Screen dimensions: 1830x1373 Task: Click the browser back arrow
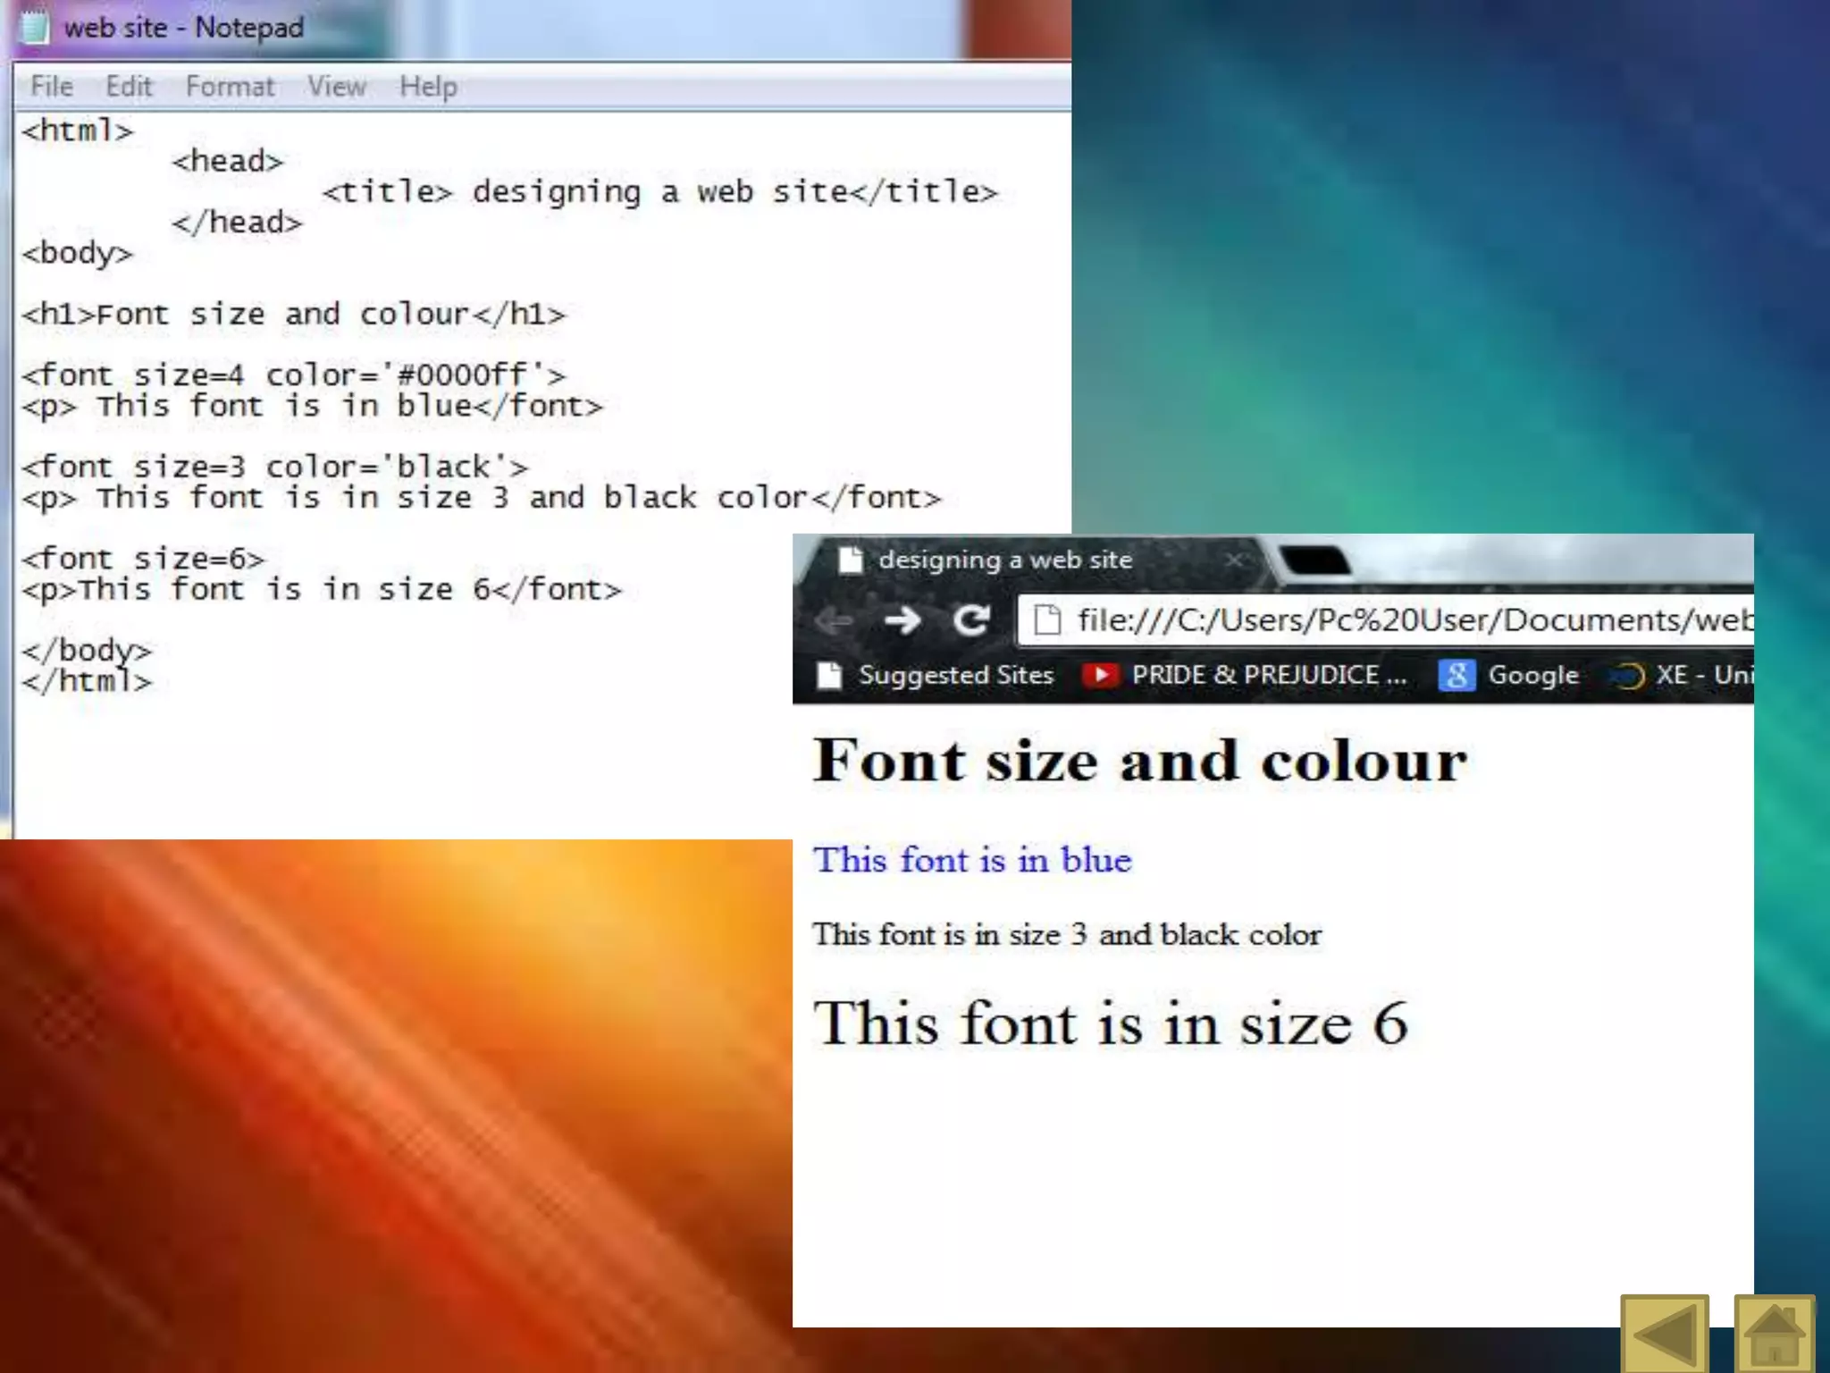point(834,619)
